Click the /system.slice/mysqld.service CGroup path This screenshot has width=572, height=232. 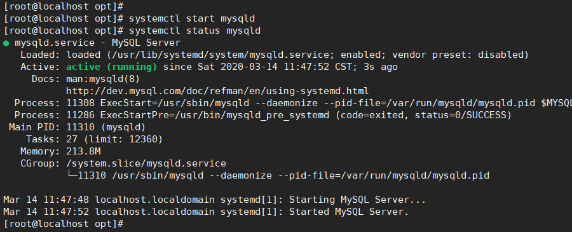coord(146,163)
